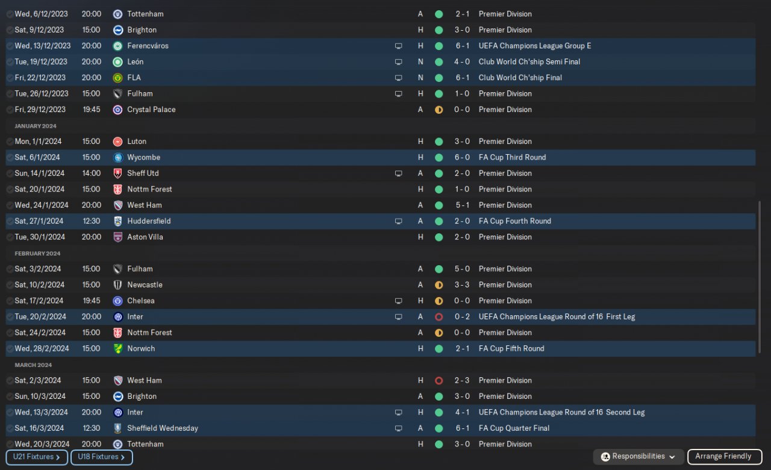Open the Sheffield Wednesday team link

[163, 428]
